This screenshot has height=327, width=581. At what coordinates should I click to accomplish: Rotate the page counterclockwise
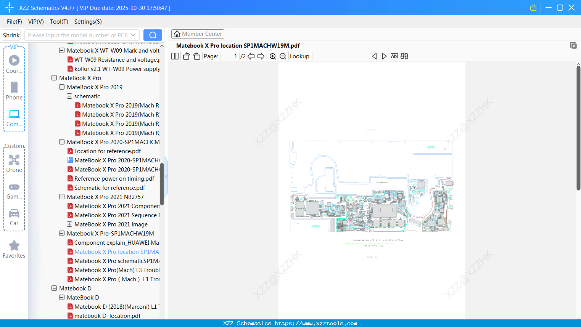[186, 56]
